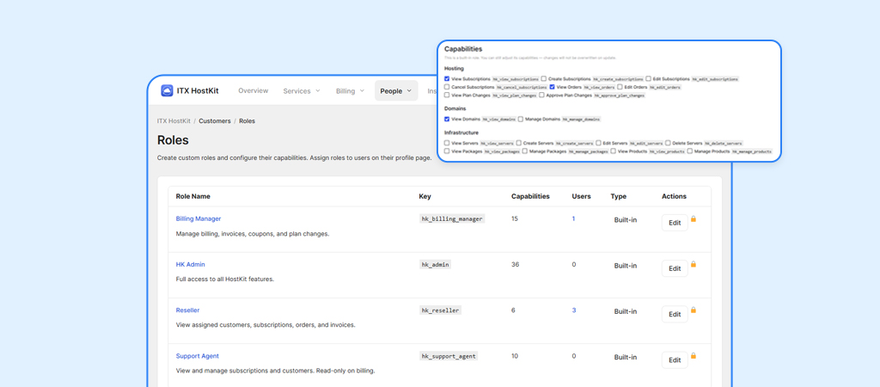Uncheck the View Orders capability

tap(552, 87)
